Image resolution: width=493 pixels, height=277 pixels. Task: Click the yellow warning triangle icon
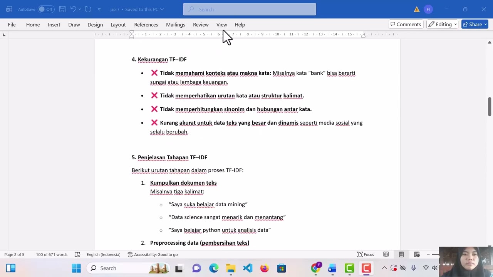417,9
